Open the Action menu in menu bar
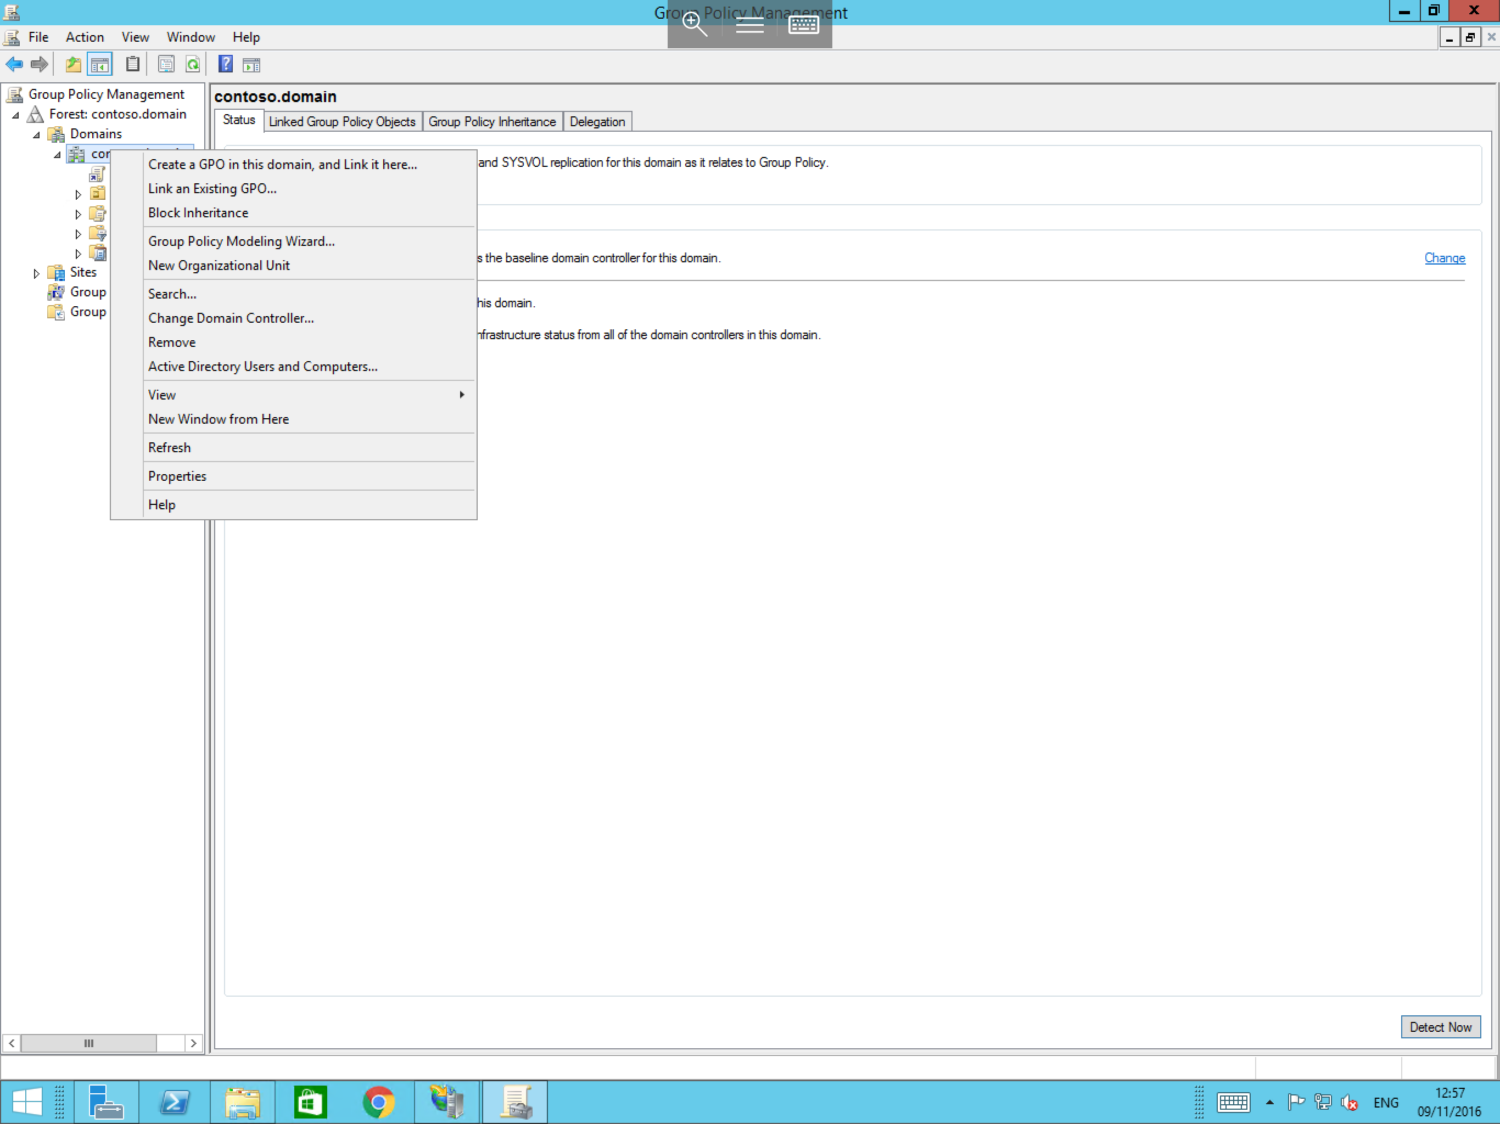The height and width of the screenshot is (1124, 1500). tap(85, 37)
